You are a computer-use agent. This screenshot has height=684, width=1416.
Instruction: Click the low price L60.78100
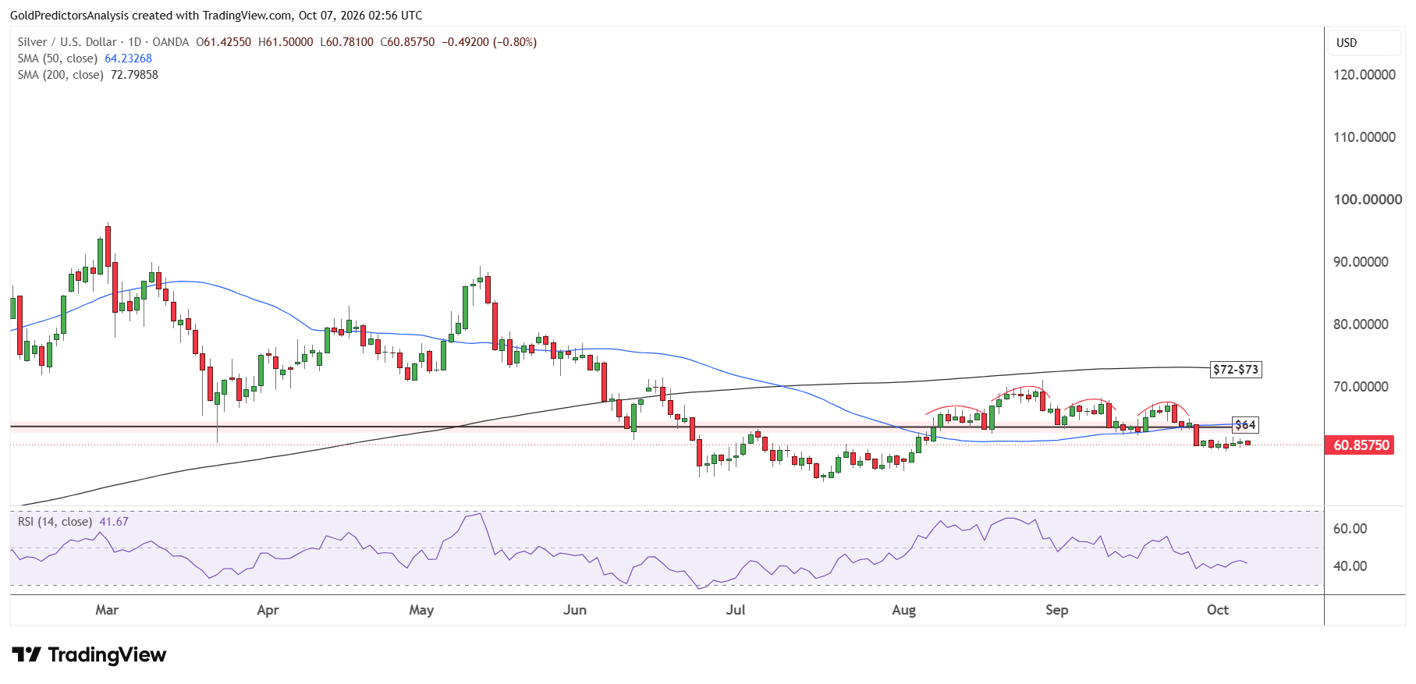click(x=346, y=42)
